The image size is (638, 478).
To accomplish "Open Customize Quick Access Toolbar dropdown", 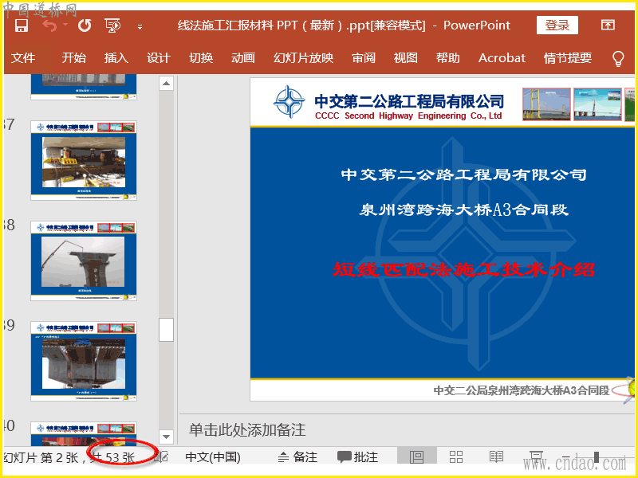I will click(140, 27).
